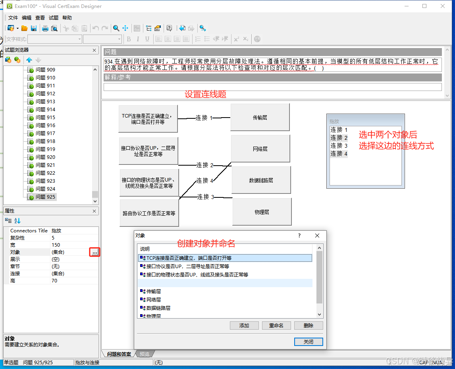Toggle right text alignment
Screen dimensions: 455x369
click(177, 39)
